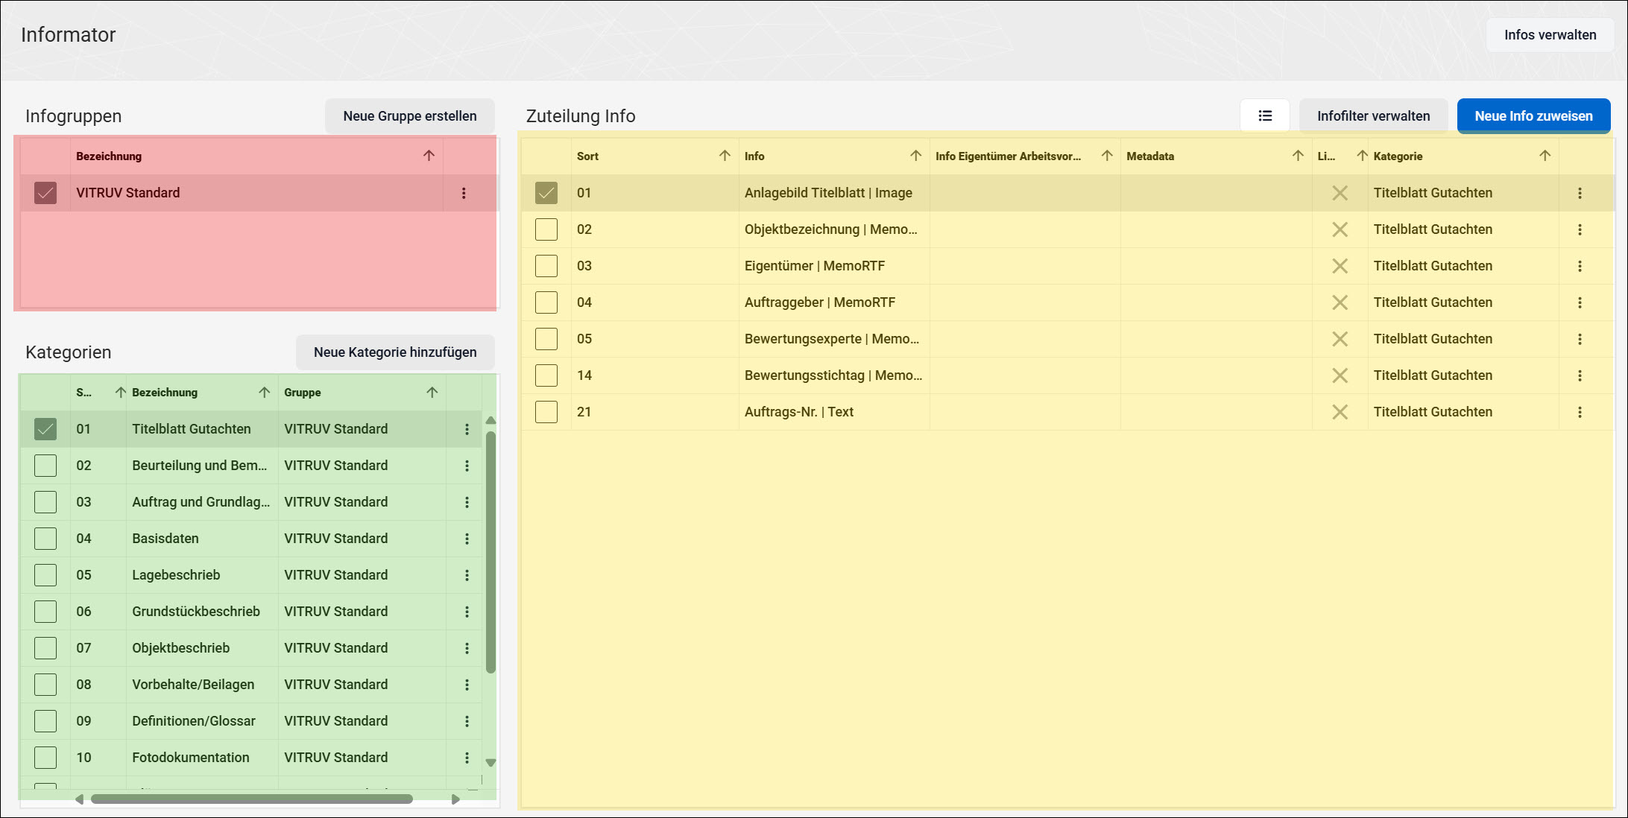This screenshot has height=818, width=1628.
Task: Click Neue Kategorie hinzufügen button
Action: [395, 352]
